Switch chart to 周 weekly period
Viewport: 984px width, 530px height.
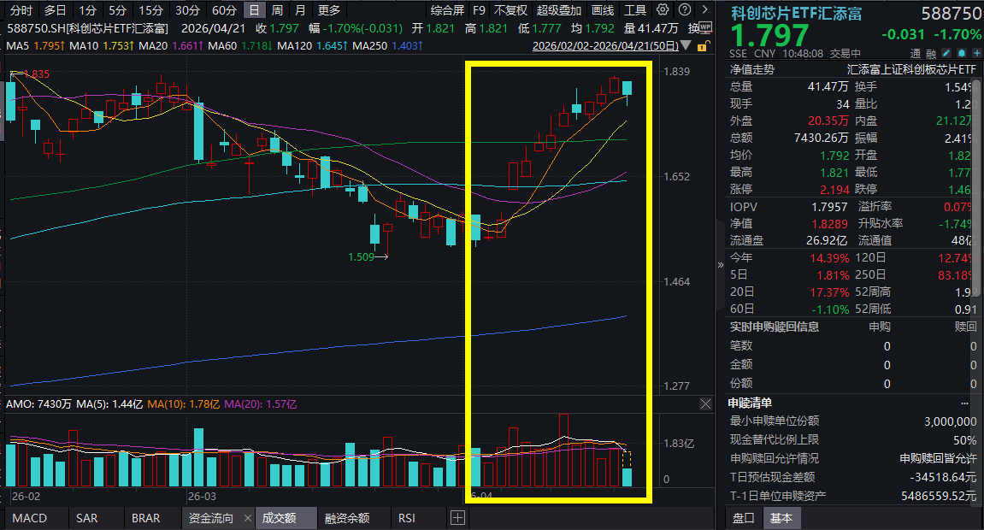(277, 10)
